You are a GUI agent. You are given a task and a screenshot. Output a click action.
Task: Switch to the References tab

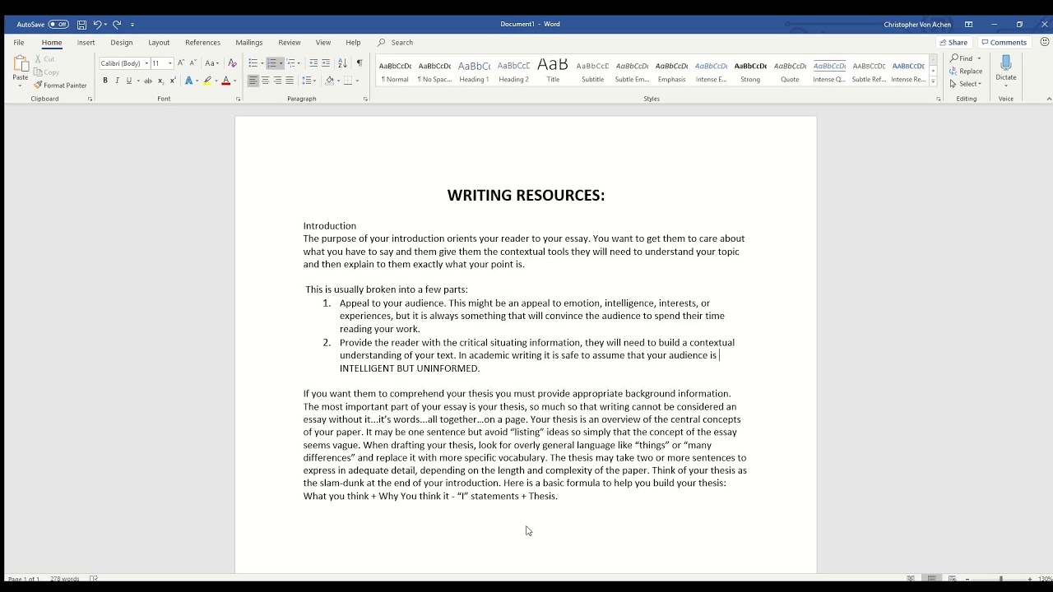(202, 43)
